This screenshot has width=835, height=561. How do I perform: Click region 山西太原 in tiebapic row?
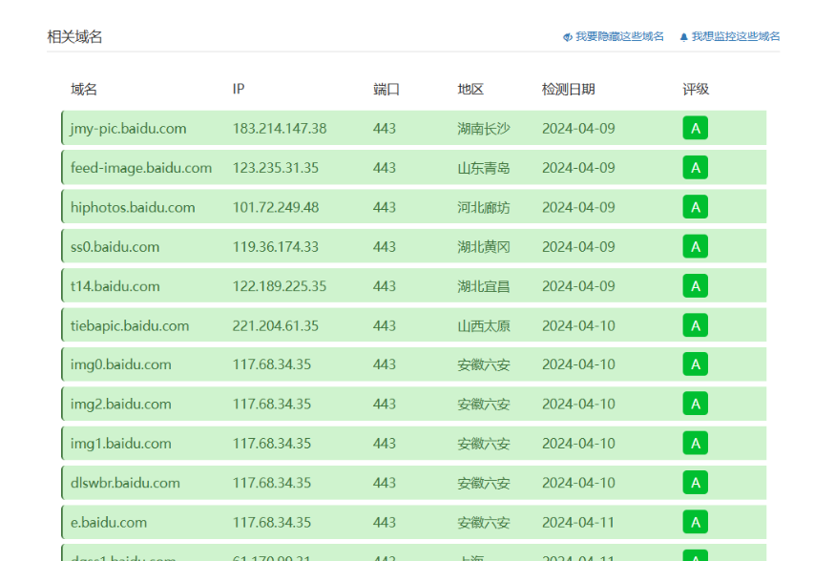pos(484,325)
